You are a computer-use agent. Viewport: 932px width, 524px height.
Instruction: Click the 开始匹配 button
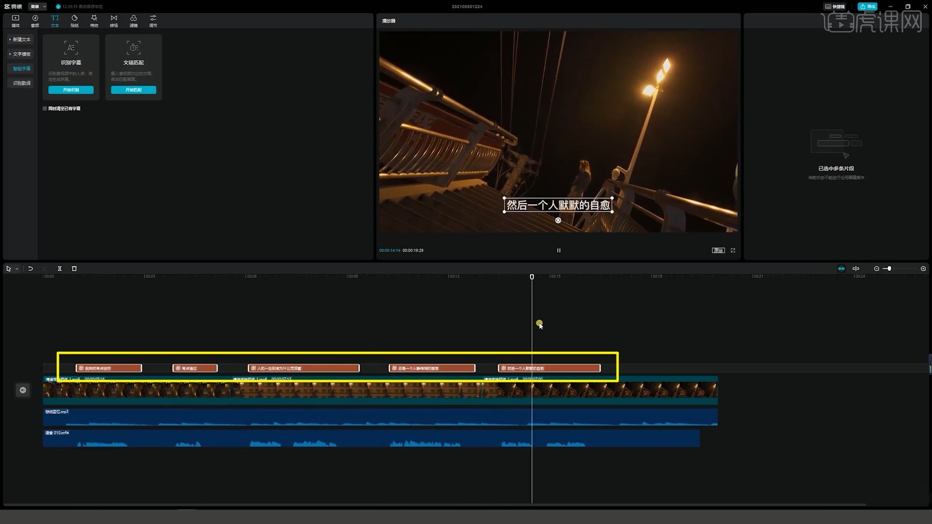133,90
